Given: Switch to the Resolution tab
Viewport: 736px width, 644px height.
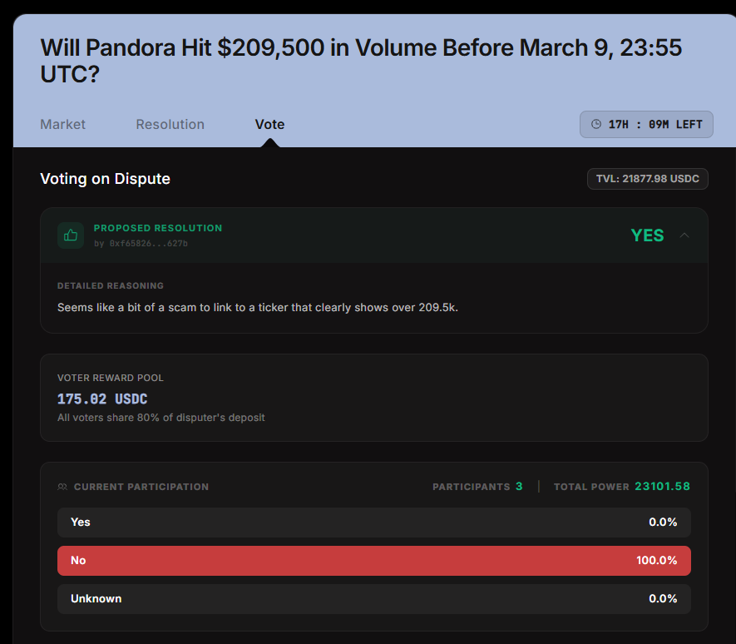Looking at the screenshot, I should click(x=170, y=125).
